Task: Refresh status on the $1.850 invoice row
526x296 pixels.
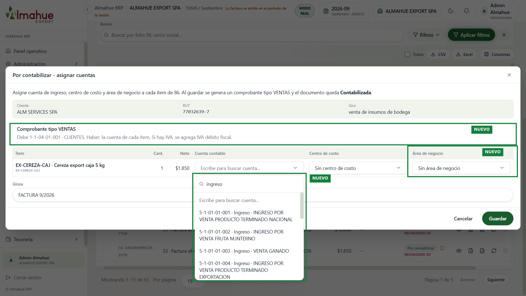Action: point(494,251)
